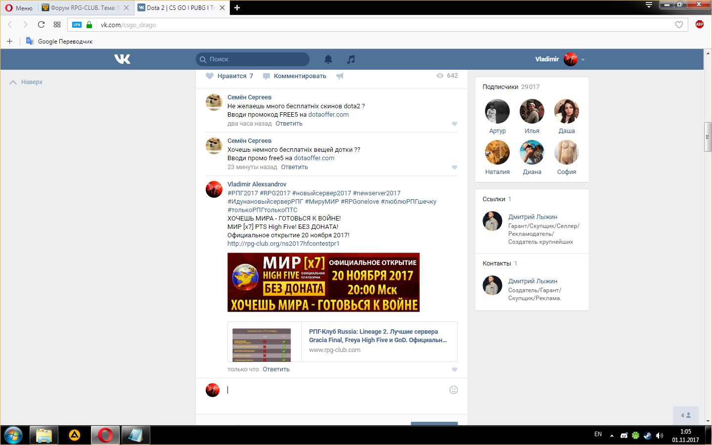Toggle the Opera VPN badge
The height and width of the screenshot is (445, 712).
[x=77, y=25]
